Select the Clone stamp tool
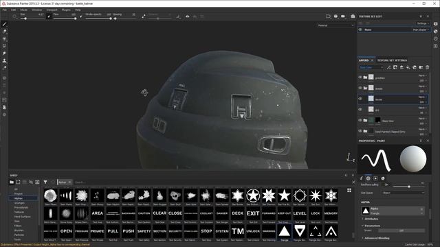The image size is (440, 247). (4, 60)
